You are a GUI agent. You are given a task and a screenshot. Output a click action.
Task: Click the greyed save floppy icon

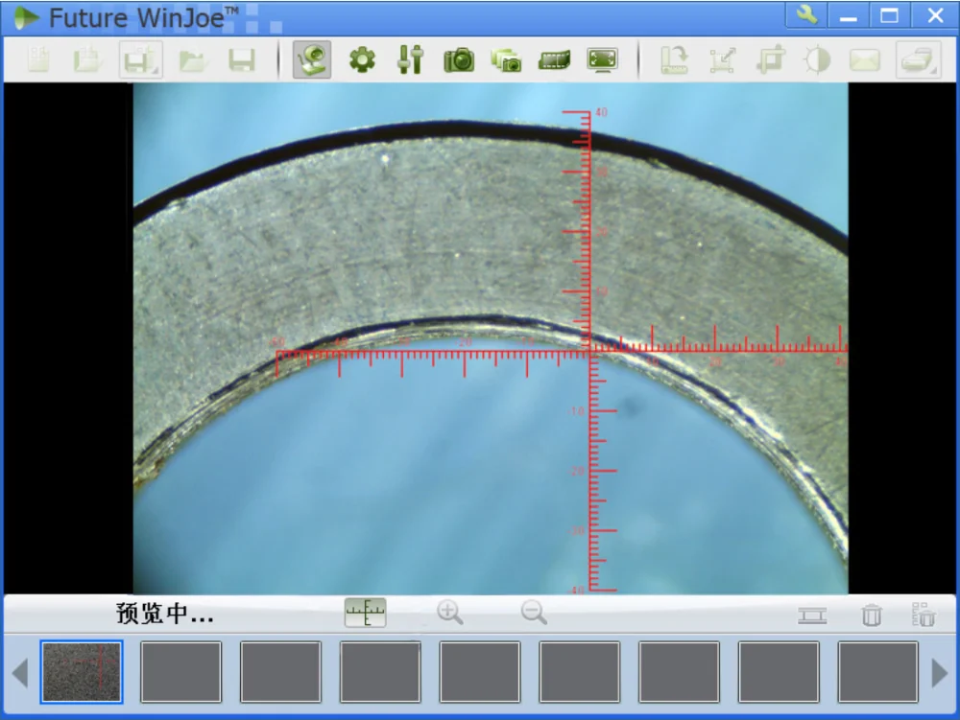(x=241, y=59)
